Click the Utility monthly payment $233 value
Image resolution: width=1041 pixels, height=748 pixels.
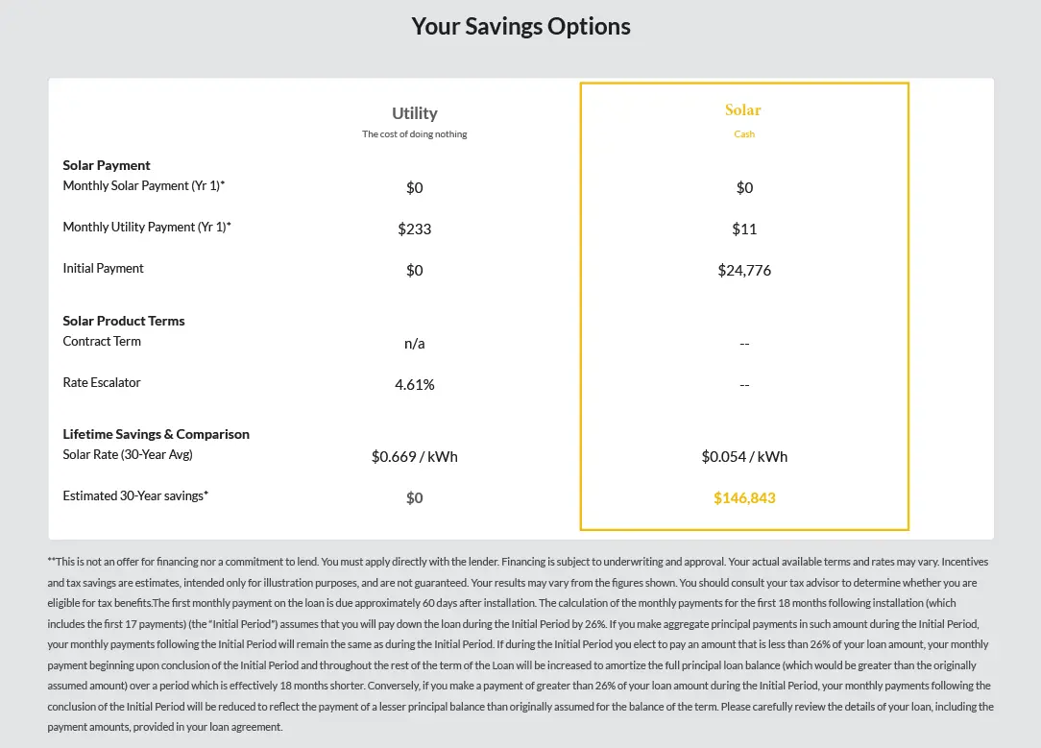coord(414,229)
